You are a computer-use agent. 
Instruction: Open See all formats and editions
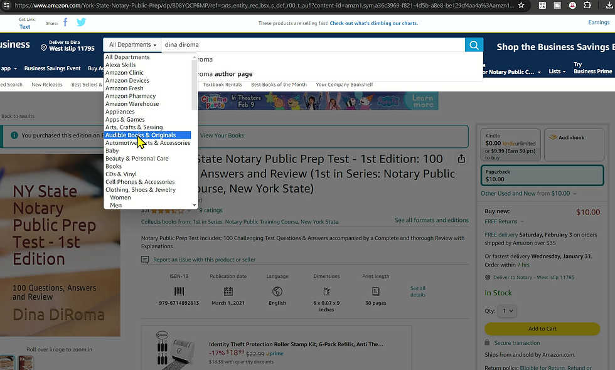pyautogui.click(x=432, y=220)
